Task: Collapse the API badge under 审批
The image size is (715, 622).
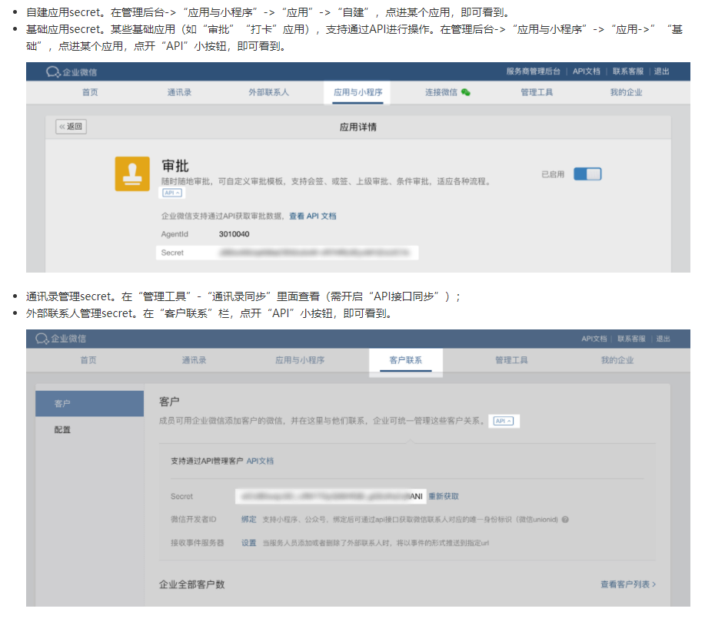Action: (x=172, y=193)
